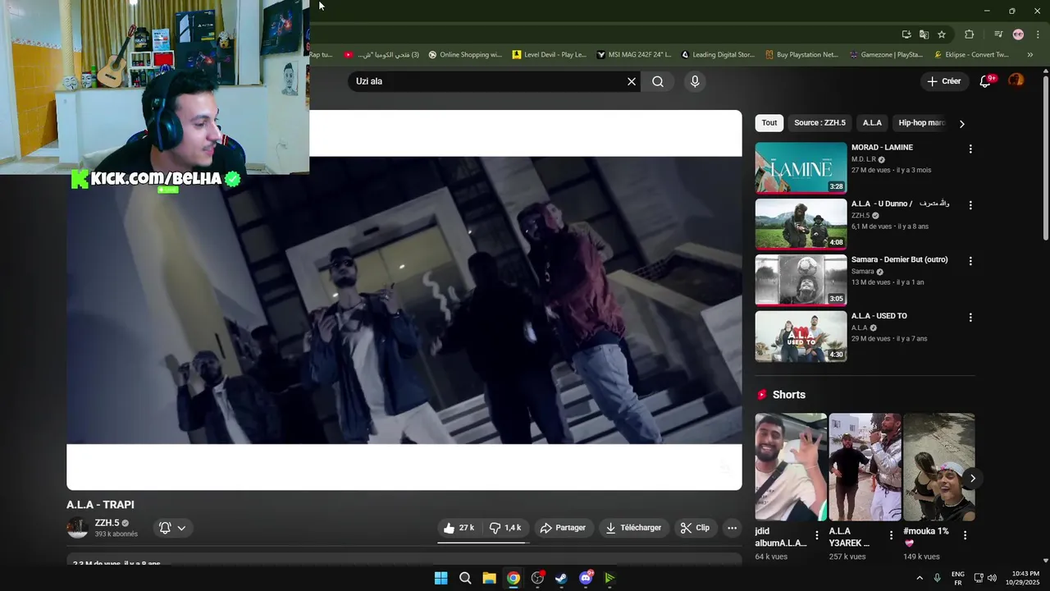
Task: Open Chrome's translate page icon
Action: click(924, 34)
